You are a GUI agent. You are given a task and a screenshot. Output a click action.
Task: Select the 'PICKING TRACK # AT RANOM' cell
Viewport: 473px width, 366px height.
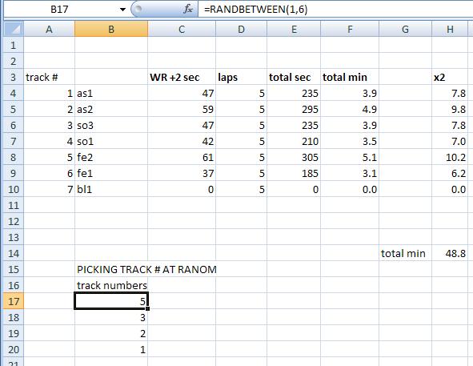146,269
